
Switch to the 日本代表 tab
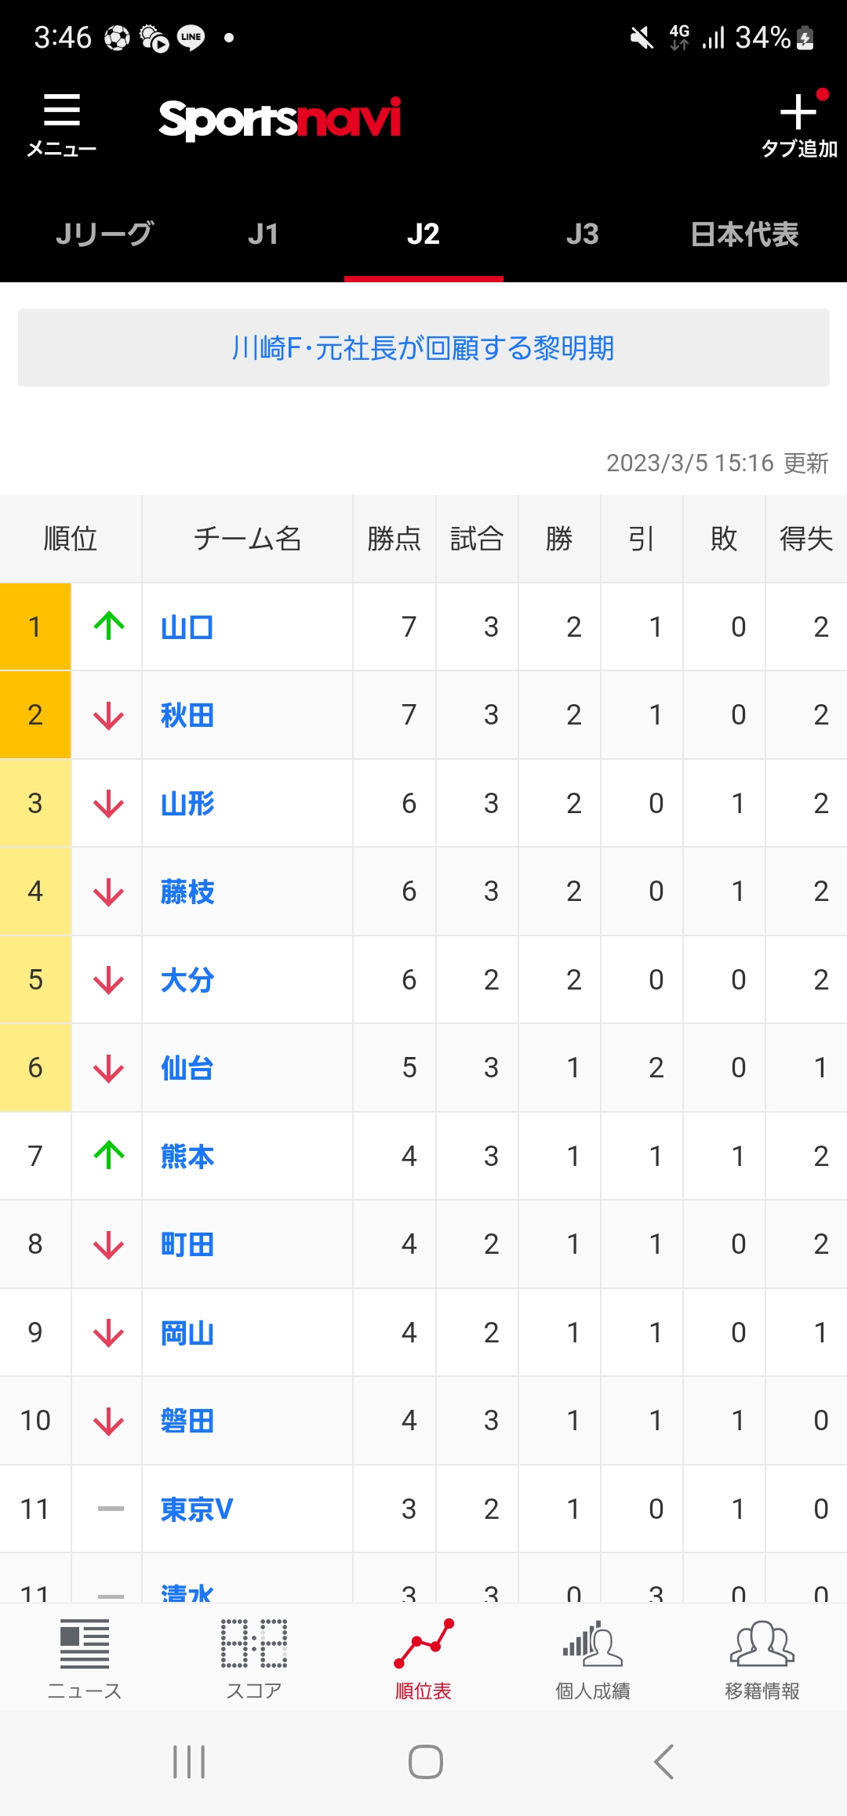pyautogui.click(x=745, y=234)
